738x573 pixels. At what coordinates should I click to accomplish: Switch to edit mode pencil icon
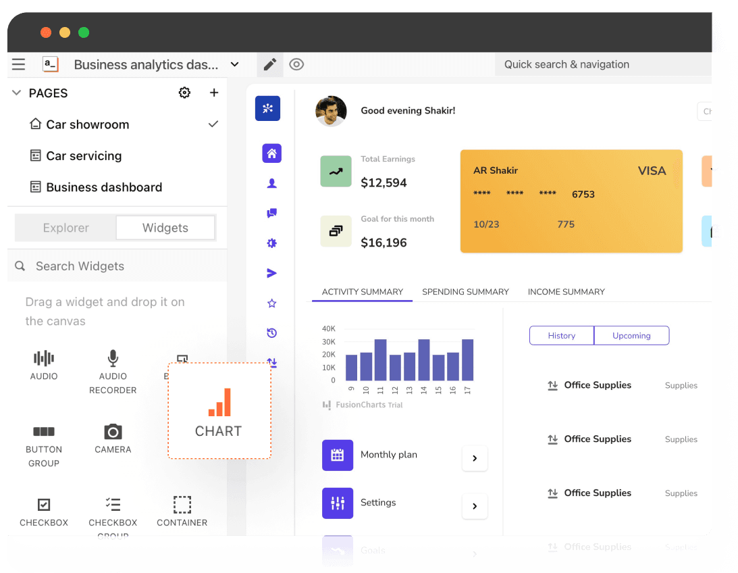pyautogui.click(x=270, y=64)
